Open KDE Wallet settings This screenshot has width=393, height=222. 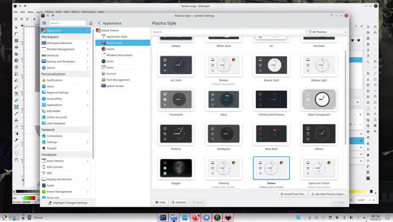(66, 111)
